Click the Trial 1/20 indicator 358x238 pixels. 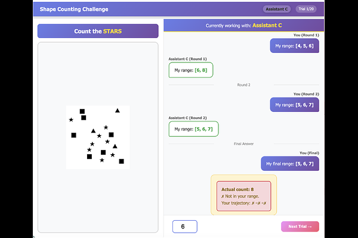click(305, 10)
